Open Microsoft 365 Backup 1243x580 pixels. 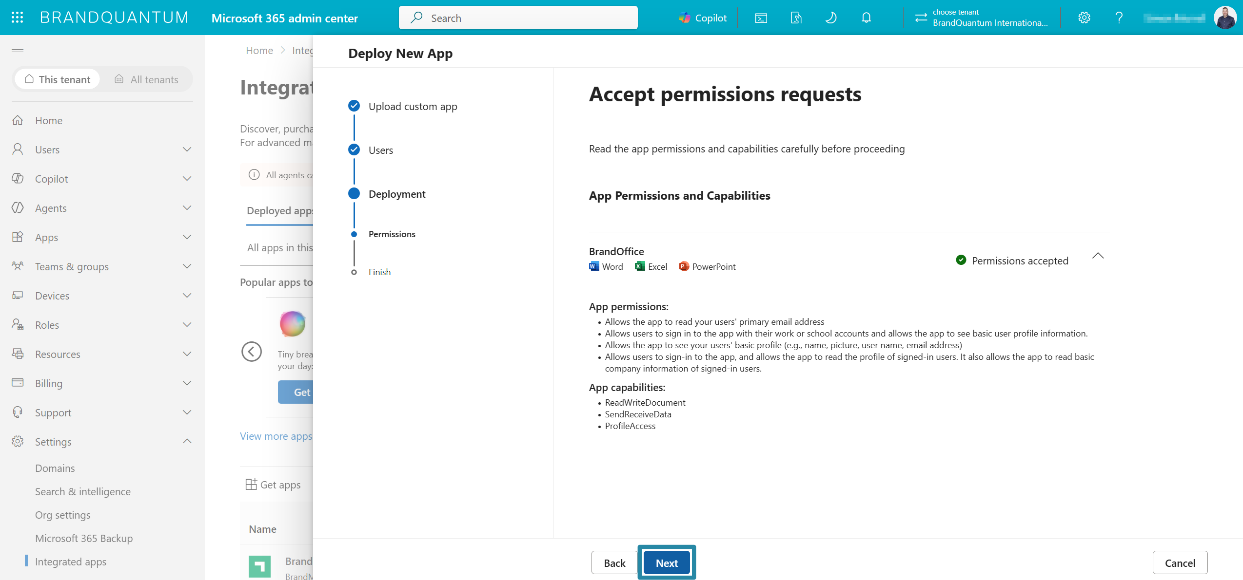84,538
